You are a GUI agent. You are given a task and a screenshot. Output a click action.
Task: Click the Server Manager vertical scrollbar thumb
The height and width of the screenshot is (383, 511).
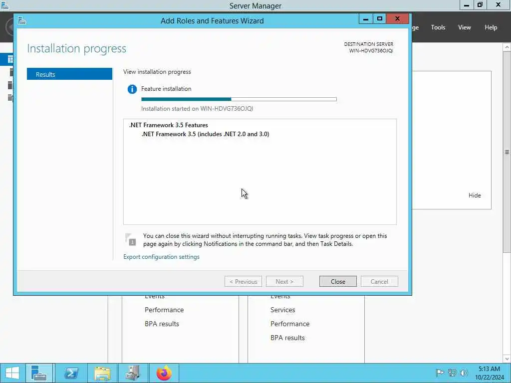coord(507,152)
